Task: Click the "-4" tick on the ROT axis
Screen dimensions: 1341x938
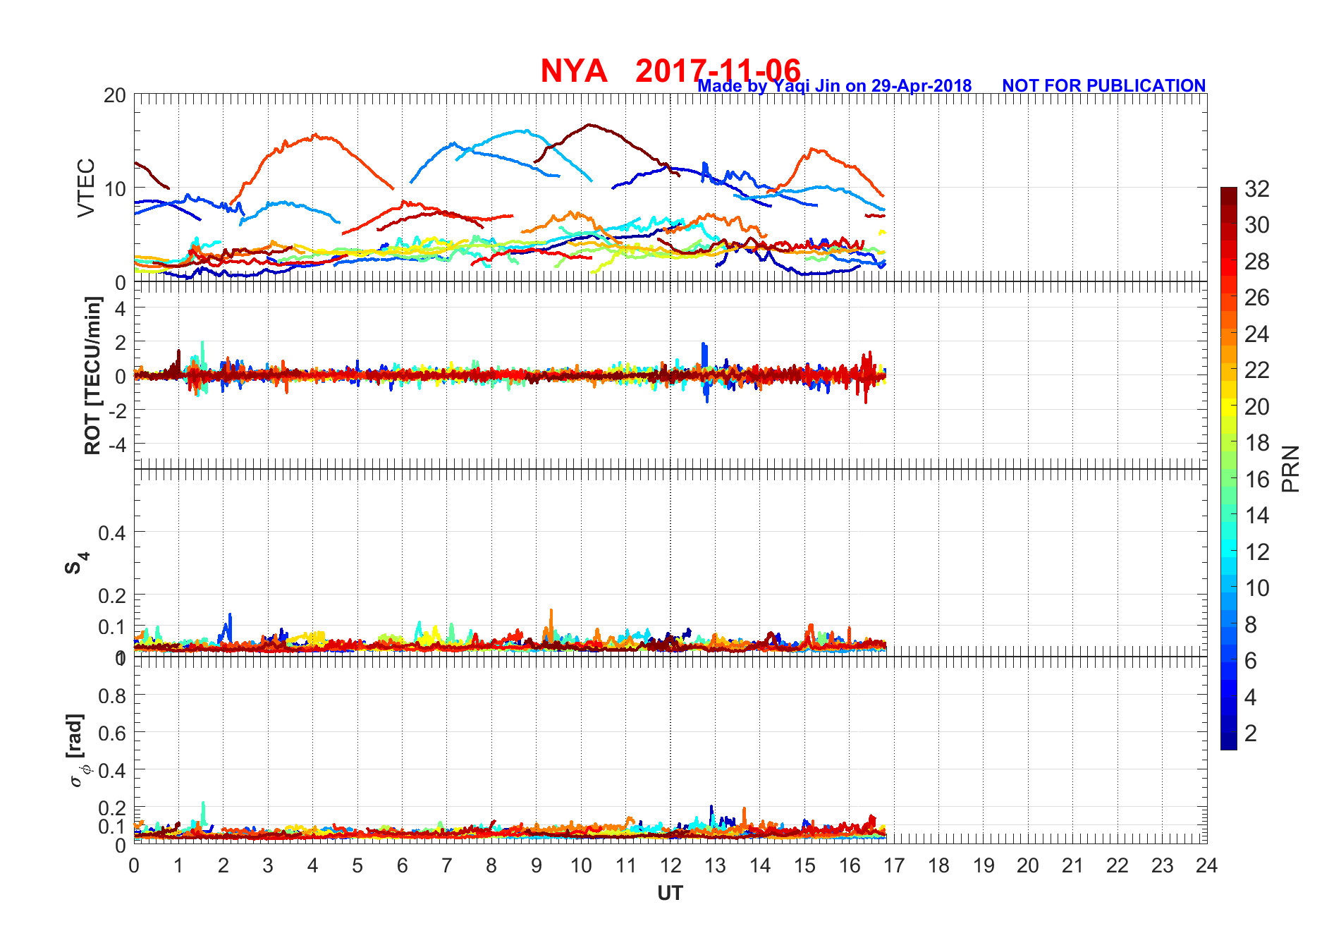Action: click(117, 445)
